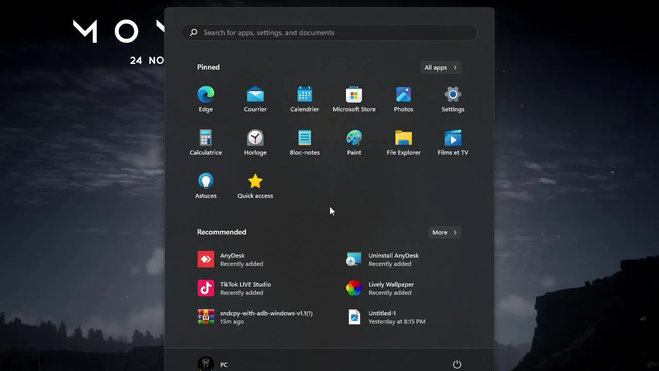Viewport: 659px width, 371px height.
Task: Click the Uninstall AnyDesk icon
Action: 354,260
